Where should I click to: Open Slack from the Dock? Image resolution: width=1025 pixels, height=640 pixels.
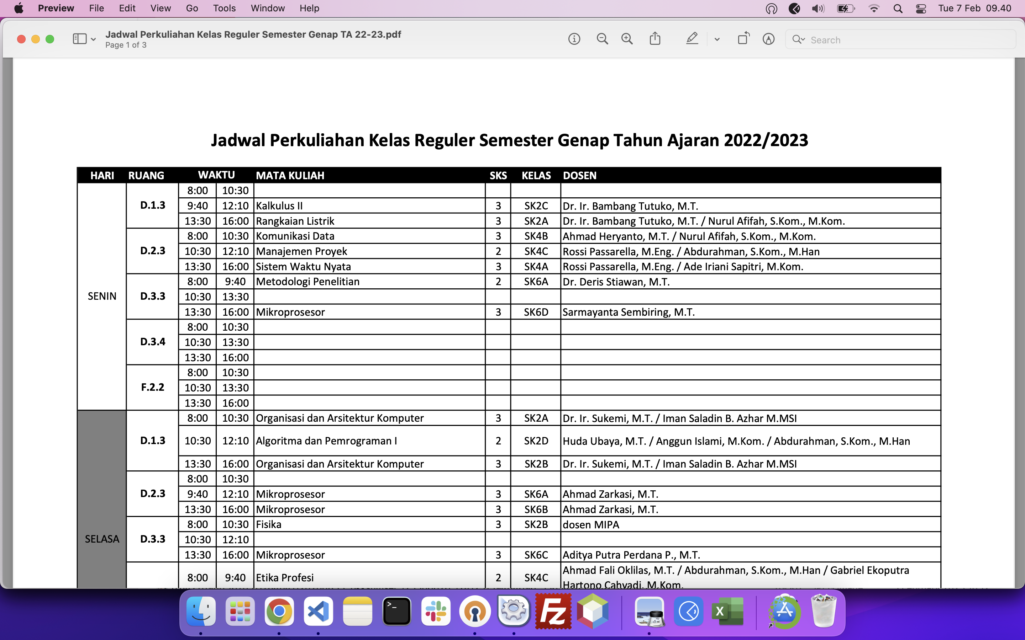(x=436, y=611)
